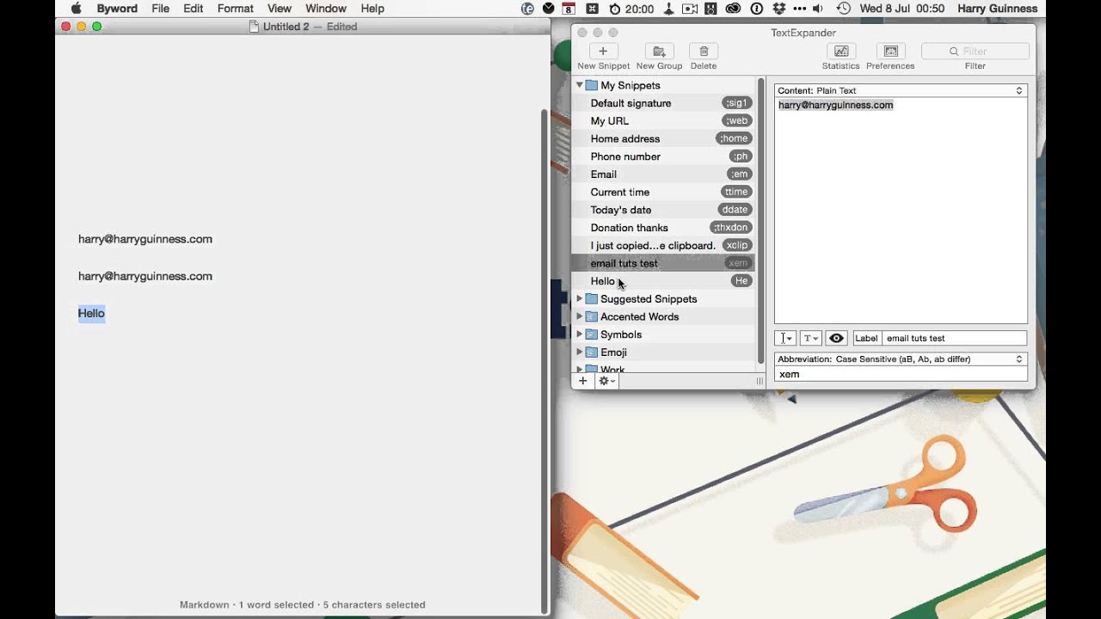1101x619 pixels.
Task: Open the gear action menu below list
Action: [x=606, y=381]
